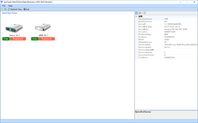Open the Help menu
The height and width of the screenshot is (123, 198).
pos(10,6)
